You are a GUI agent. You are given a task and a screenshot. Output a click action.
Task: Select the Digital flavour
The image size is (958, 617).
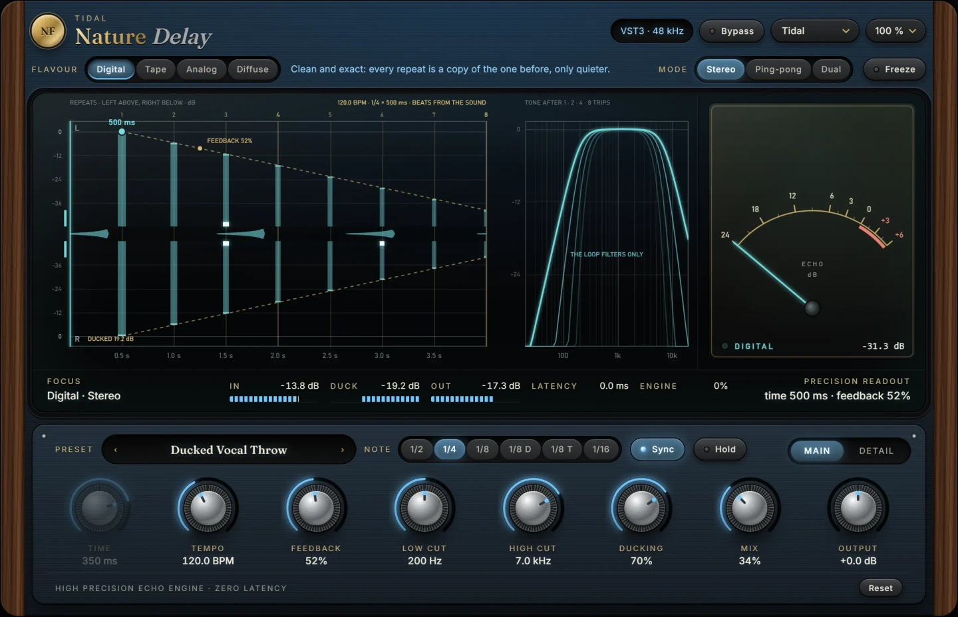pyautogui.click(x=110, y=69)
